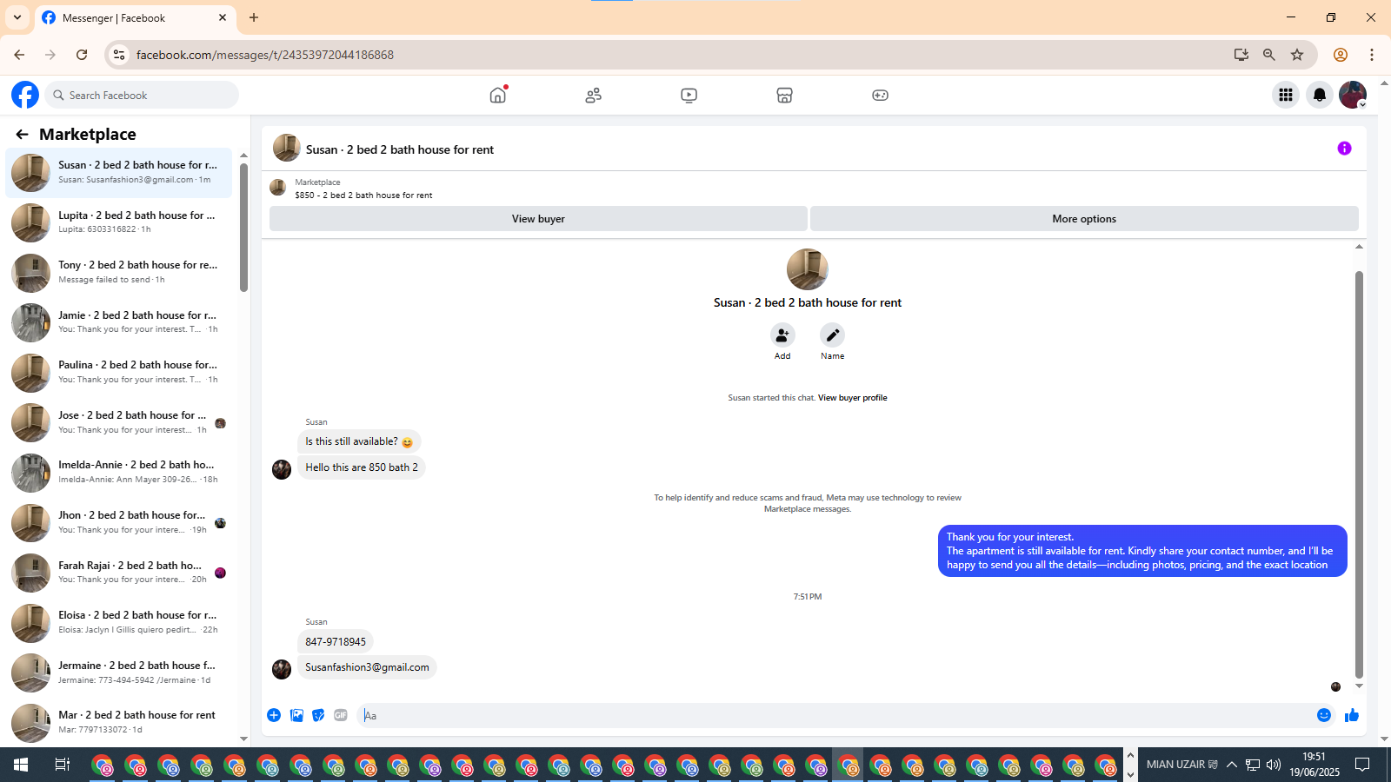Open Mar's conversation in the list
This screenshot has width=1391, height=782.
point(119,723)
